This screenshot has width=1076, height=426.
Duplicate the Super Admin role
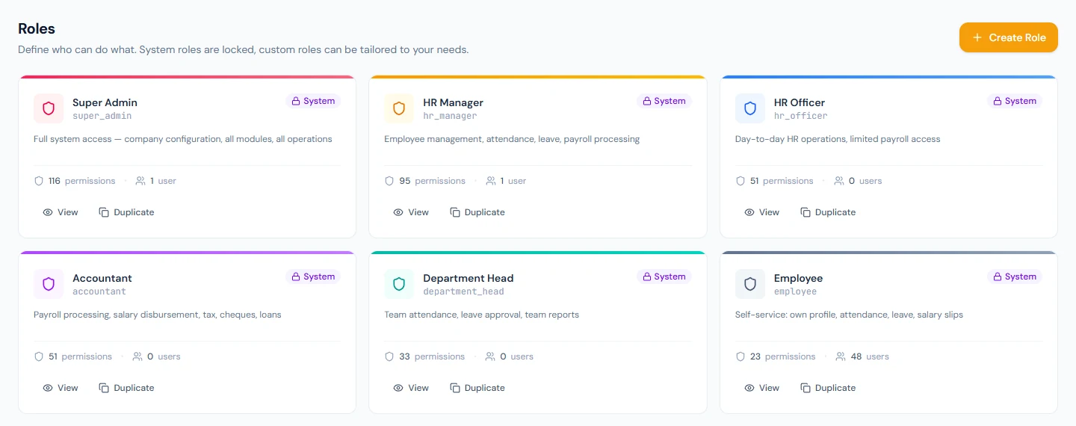tap(126, 212)
